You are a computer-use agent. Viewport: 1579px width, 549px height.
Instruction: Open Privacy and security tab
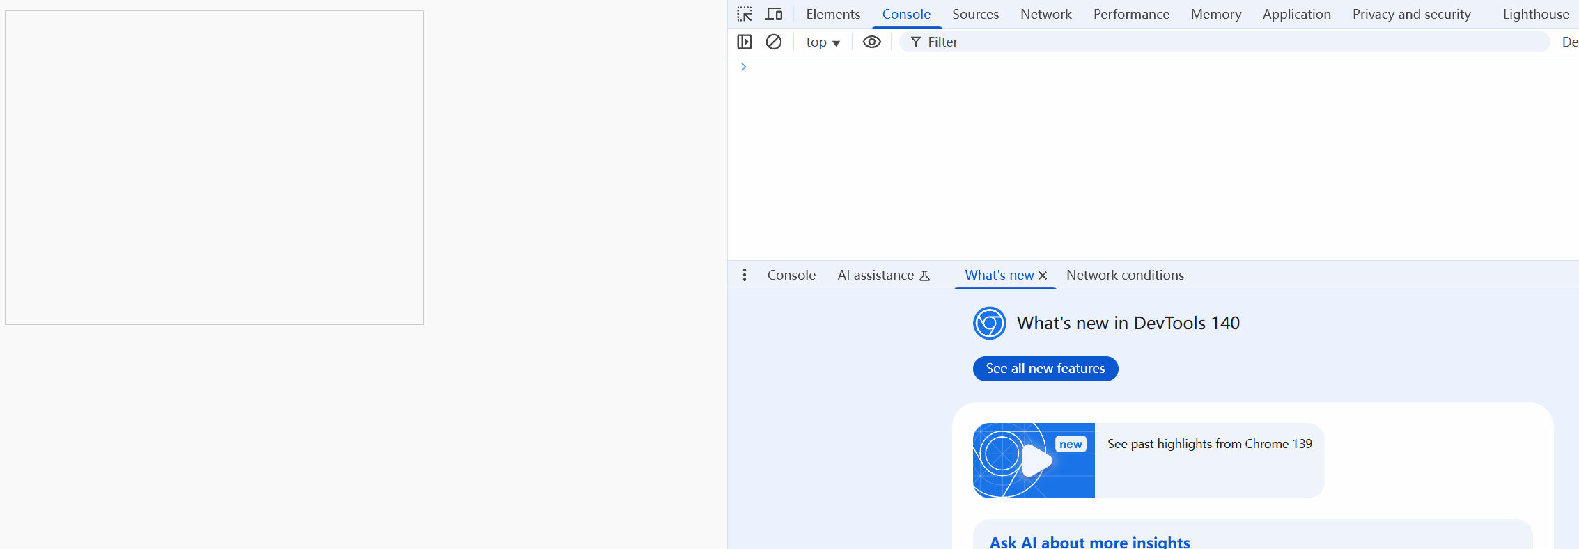(1411, 14)
